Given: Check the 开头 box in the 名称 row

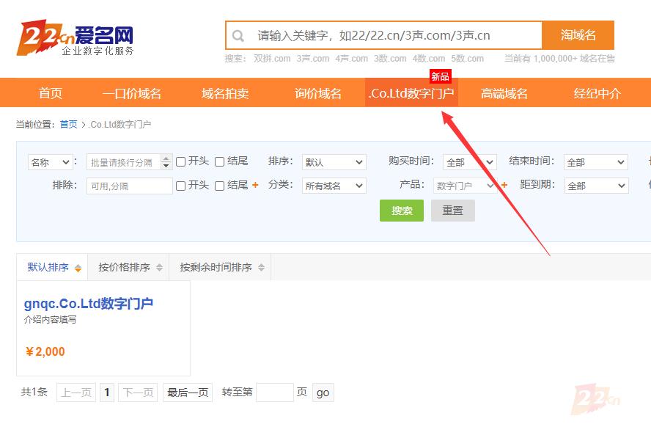Looking at the screenshot, I should coord(180,161).
